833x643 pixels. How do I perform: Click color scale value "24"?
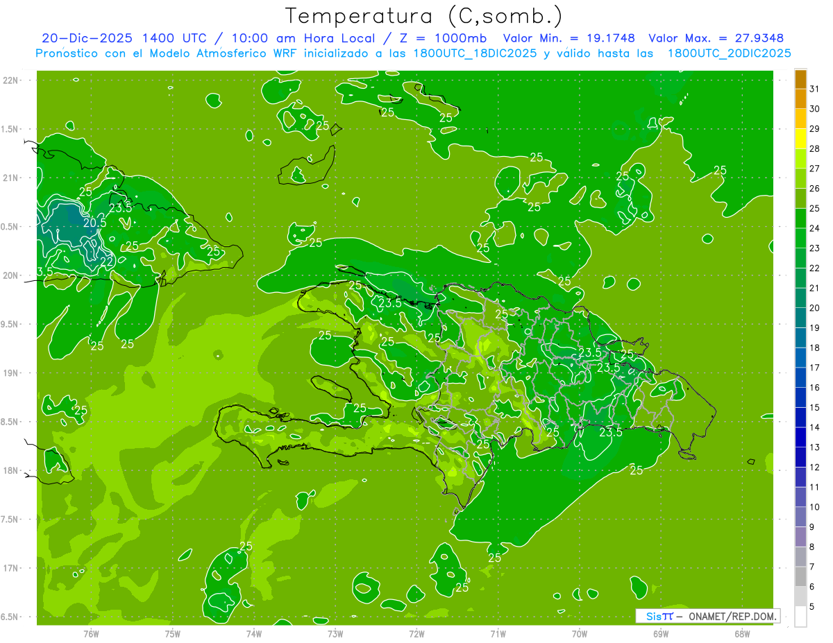click(x=815, y=228)
